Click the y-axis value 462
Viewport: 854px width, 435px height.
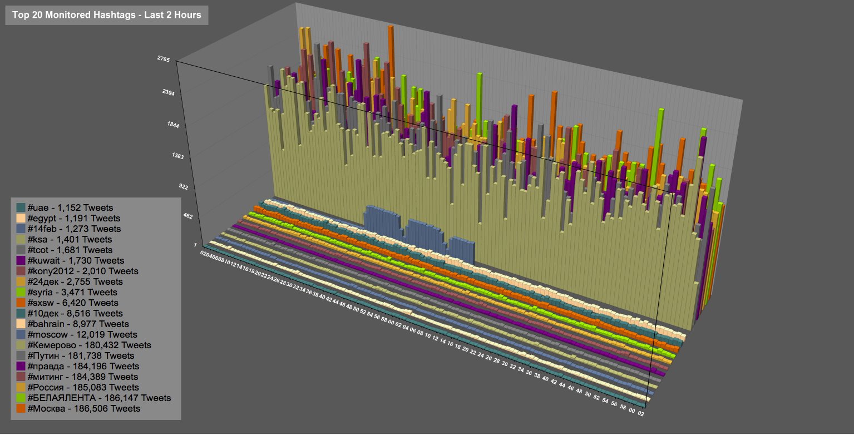point(187,216)
